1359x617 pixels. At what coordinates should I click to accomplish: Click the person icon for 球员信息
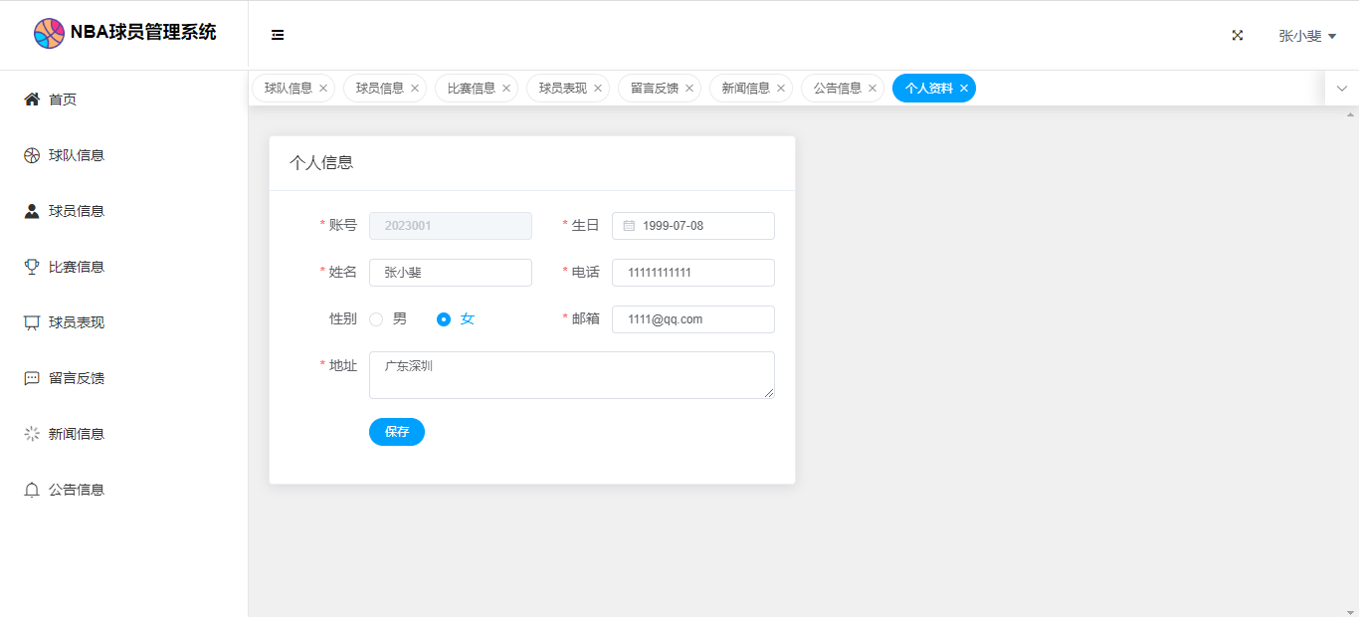tap(32, 211)
